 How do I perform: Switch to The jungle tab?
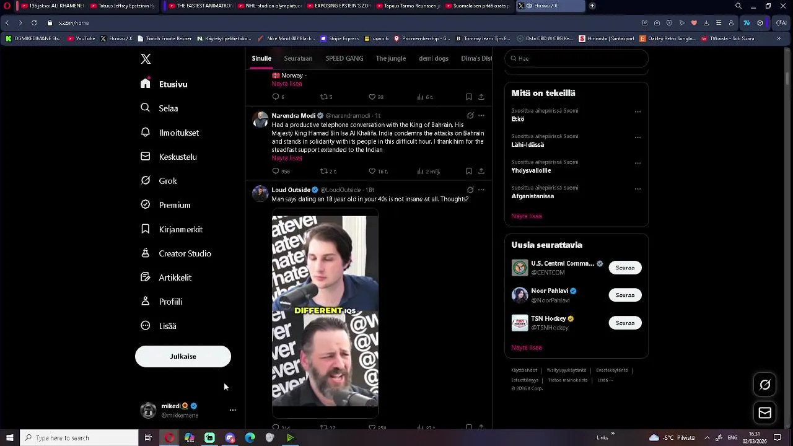pyautogui.click(x=391, y=58)
